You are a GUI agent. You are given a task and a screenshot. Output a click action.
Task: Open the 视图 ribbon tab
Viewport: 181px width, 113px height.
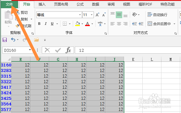[x=127, y=4]
